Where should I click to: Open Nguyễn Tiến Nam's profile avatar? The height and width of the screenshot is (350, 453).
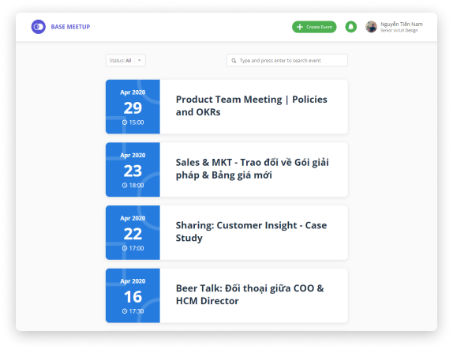tap(371, 27)
